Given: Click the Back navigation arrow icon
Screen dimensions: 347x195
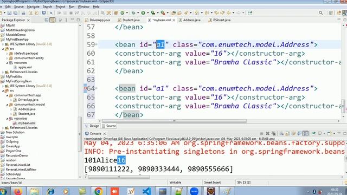Looking at the screenshot, I should tap(228, 13).
